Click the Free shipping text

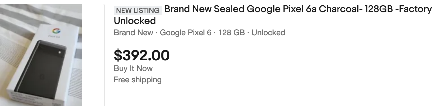(137, 80)
